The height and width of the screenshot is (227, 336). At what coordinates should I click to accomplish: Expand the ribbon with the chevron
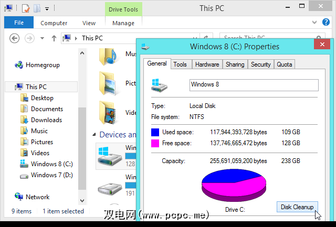(314, 22)
